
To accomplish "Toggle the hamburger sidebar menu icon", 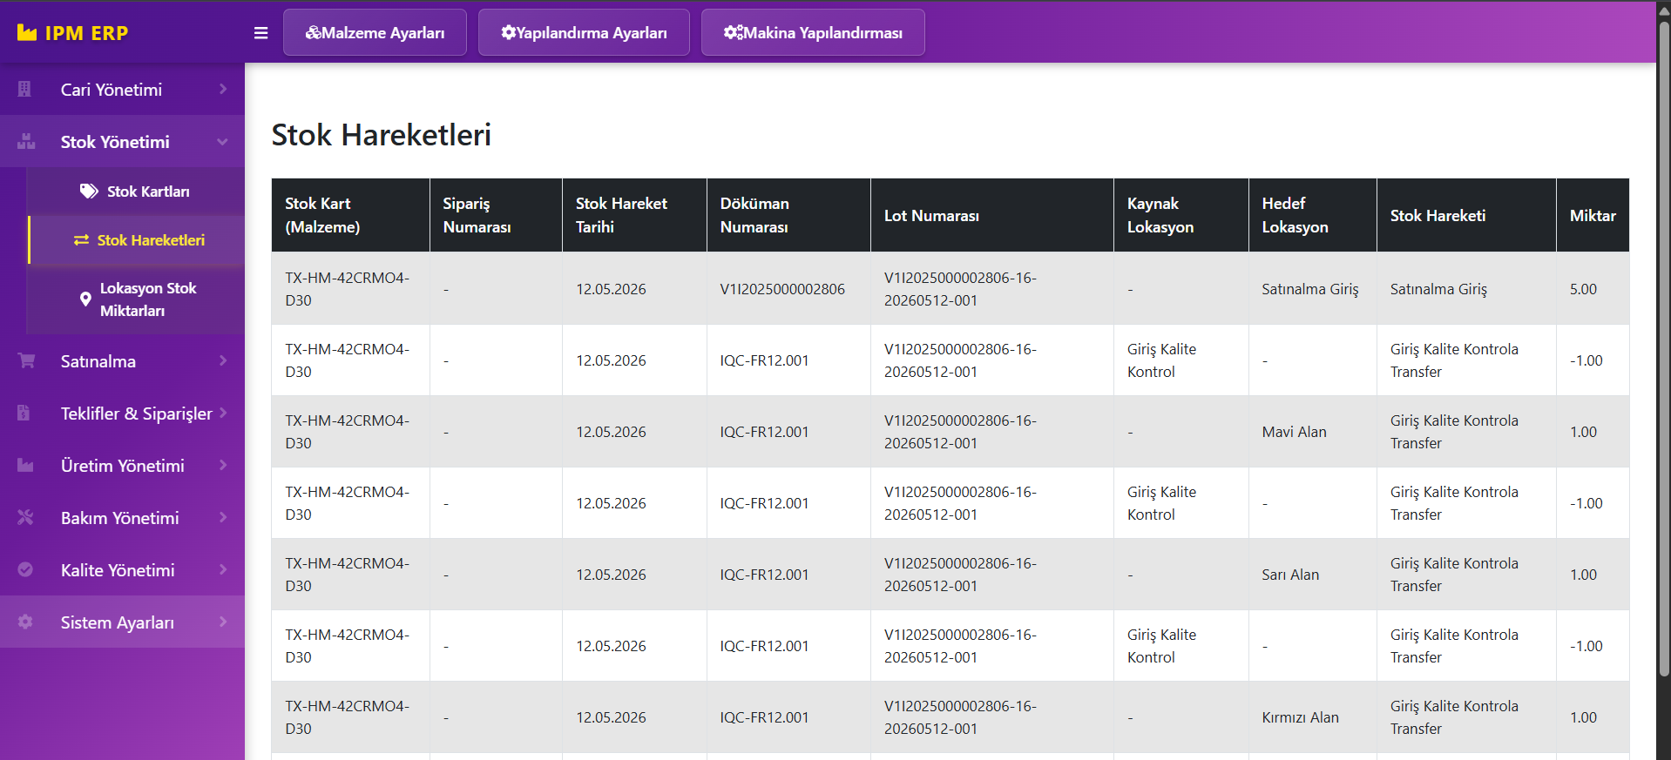I will pos(260,33).
